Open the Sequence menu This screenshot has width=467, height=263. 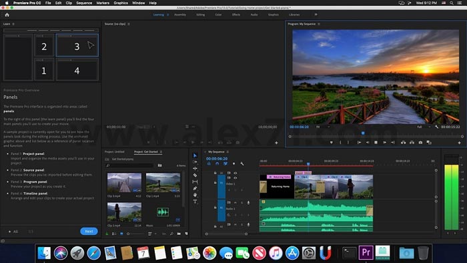84,3
